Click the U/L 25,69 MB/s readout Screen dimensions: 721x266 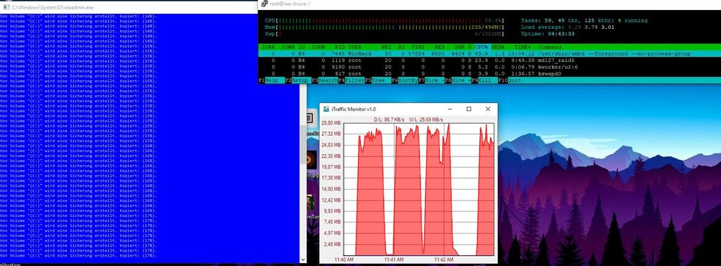[x=426, y=120]
